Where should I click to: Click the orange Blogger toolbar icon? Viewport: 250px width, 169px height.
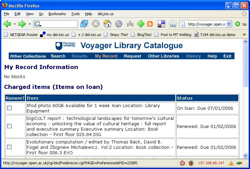point(150,24)
